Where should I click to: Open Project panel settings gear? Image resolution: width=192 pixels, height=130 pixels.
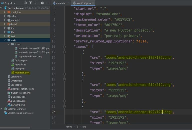click(42, 3)
